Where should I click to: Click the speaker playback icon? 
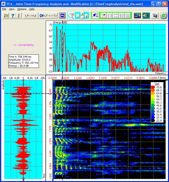(146, 15)
